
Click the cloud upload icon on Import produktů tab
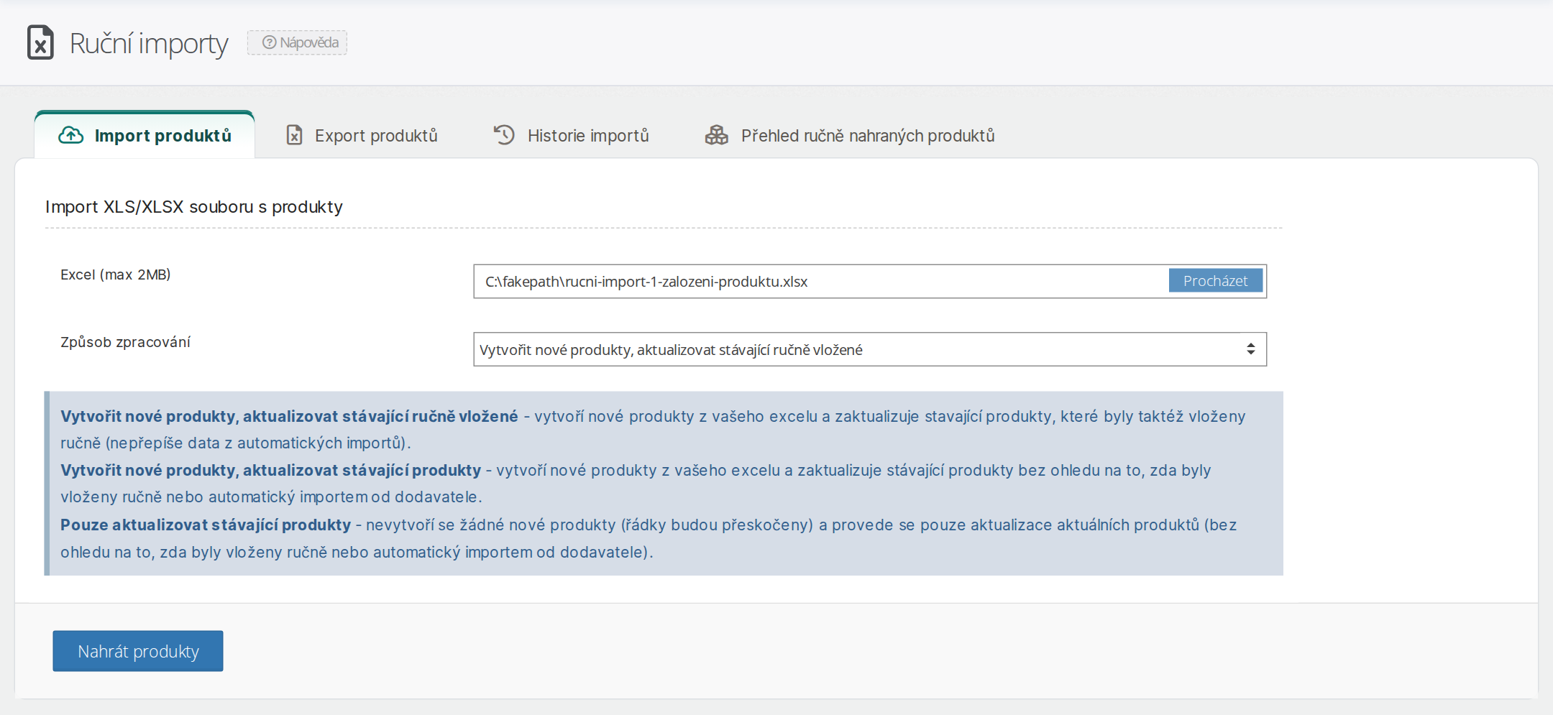click(x=70, y=135)
